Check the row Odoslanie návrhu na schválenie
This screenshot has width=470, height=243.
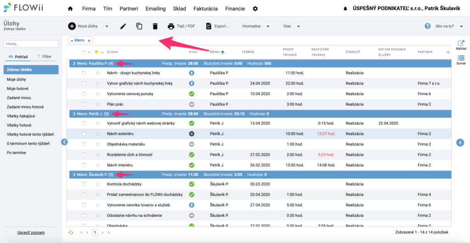[x=84, y=215]
